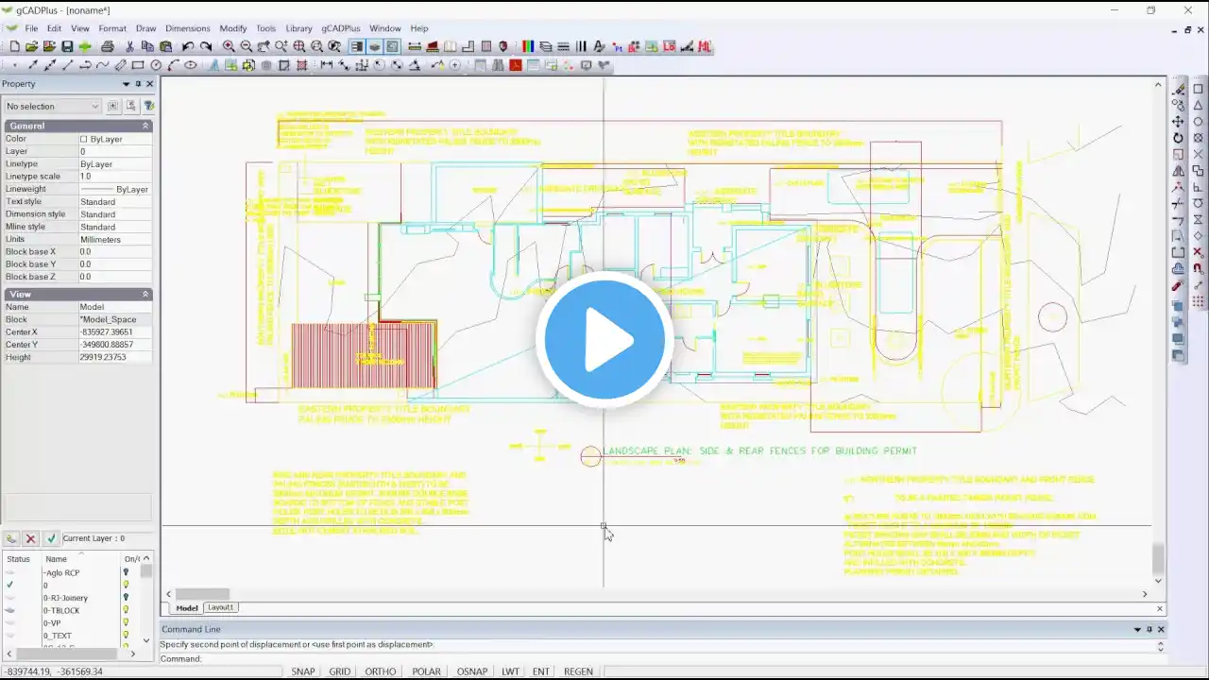This screenshot has width=1209, height=680.
Task: Click the red PDF export icon
Action: pyautogui.click(x=516, y=65)
